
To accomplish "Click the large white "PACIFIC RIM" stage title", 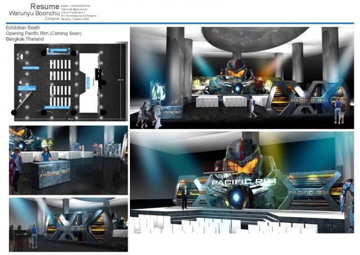I will (244, 182).
